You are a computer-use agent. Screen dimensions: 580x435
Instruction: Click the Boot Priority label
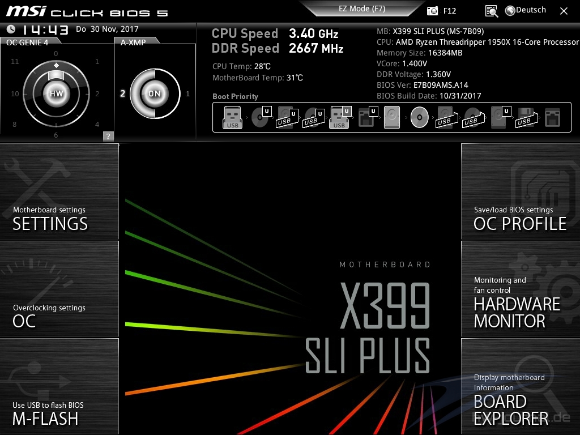click(235, 96)
